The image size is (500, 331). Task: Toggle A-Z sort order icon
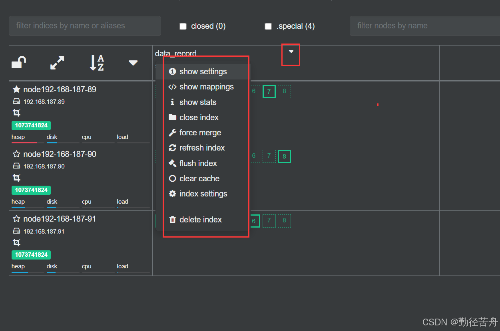[x=96, y=63]
